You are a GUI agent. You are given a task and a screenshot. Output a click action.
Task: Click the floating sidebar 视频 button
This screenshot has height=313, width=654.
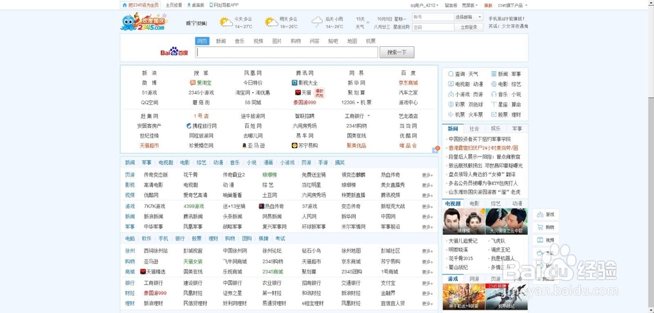click(545, 240)
